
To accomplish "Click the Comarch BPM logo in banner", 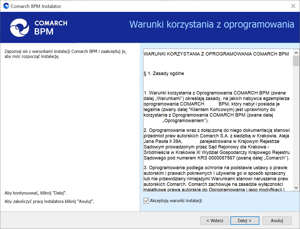I will pos(39,28).
